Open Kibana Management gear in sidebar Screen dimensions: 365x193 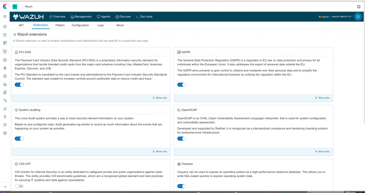[5, 133]
